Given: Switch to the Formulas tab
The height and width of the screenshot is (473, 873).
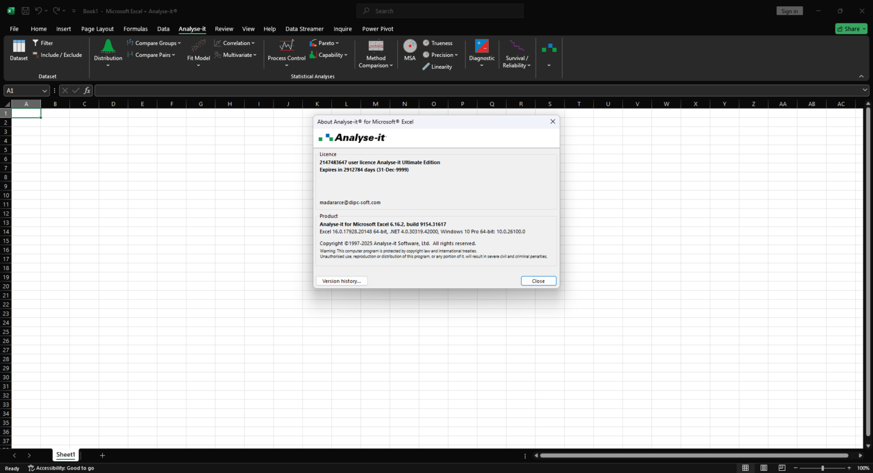Looking at the screenshot, I should pyautogui.click(x=135, y=29).
